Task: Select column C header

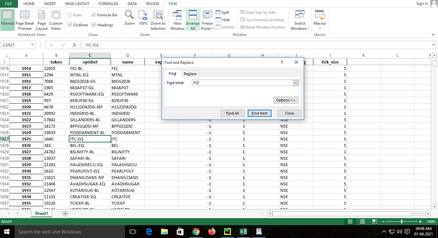Action: [90, 55]
